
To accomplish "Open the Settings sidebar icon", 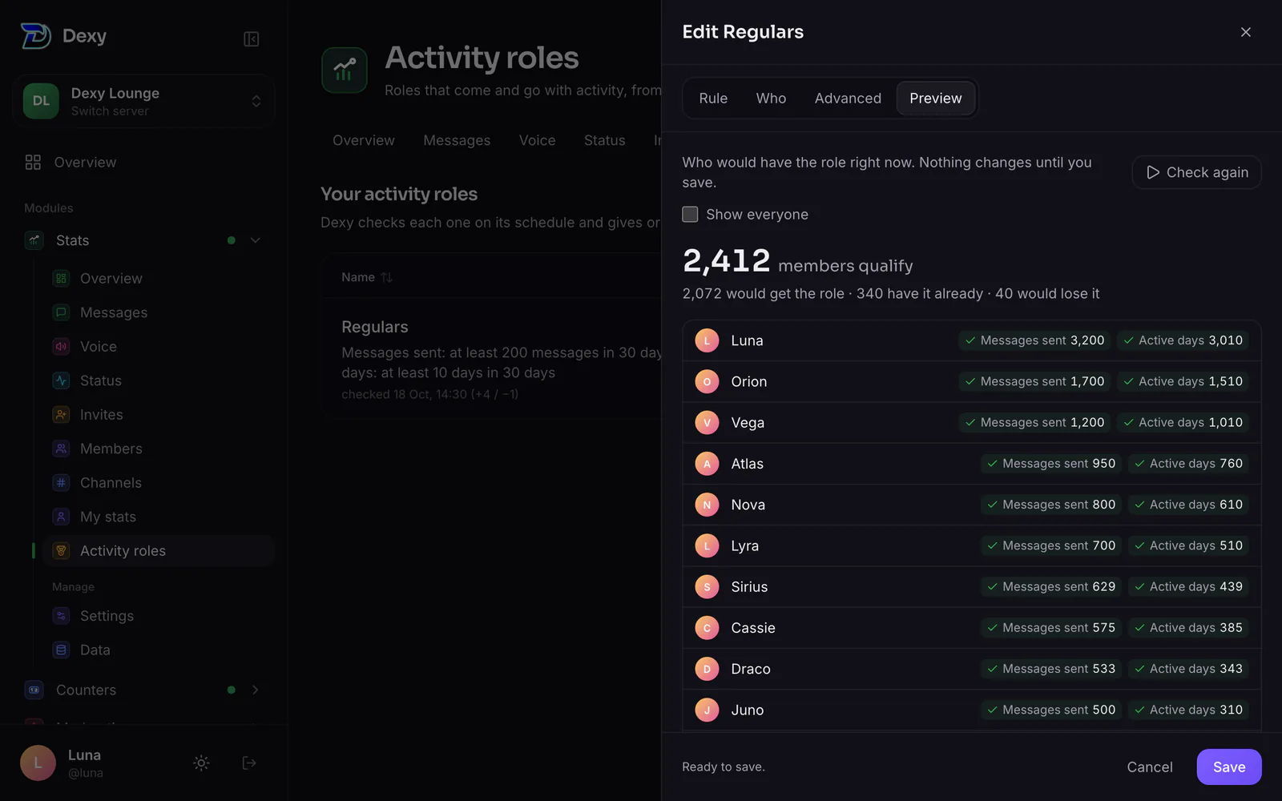I will pos(61,616).
